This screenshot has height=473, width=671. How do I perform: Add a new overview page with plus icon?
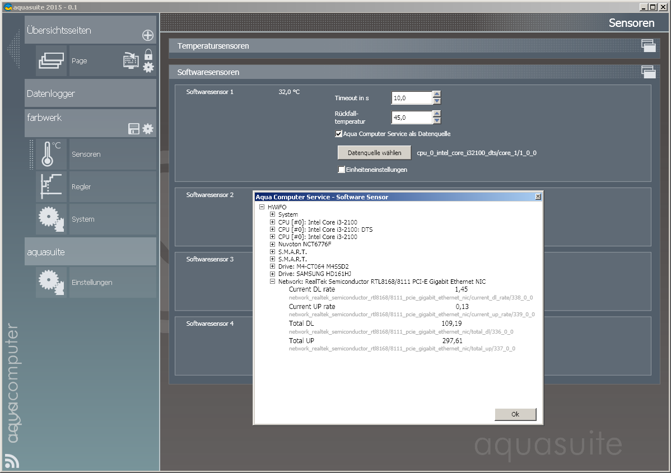tap(148, 35)
